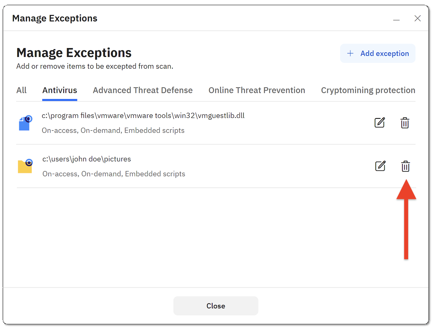
Task: Select the Antivirus tab
Action: 60,90
